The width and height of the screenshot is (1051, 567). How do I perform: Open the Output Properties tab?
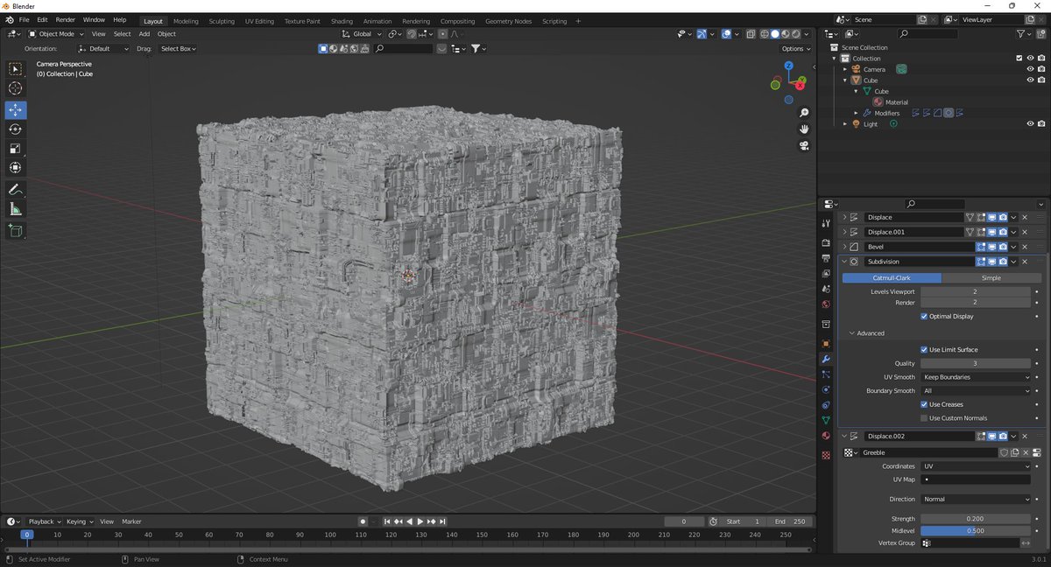pos(826,258)
